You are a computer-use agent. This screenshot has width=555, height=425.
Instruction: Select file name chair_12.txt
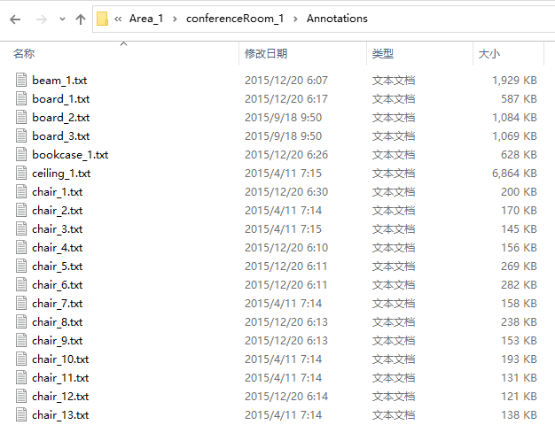coord(60,397)
